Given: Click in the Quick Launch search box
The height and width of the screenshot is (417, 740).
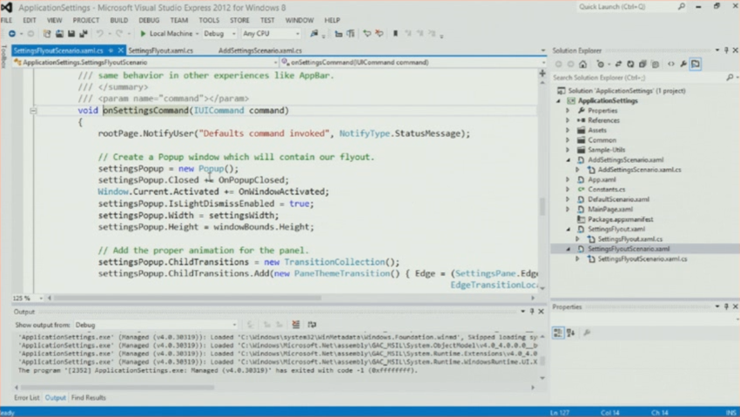Looking at the screenshot, I should pyautogui.click(x=628, y=7).
